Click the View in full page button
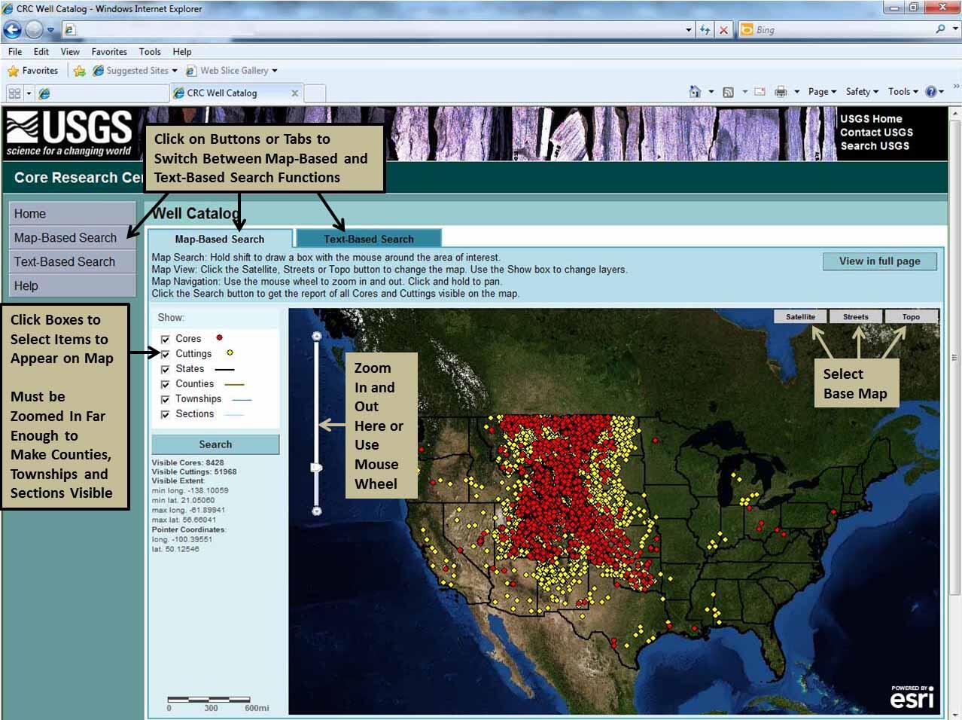Image resolution: width=962 pixels, height=720 pixels. pos(880,261)
